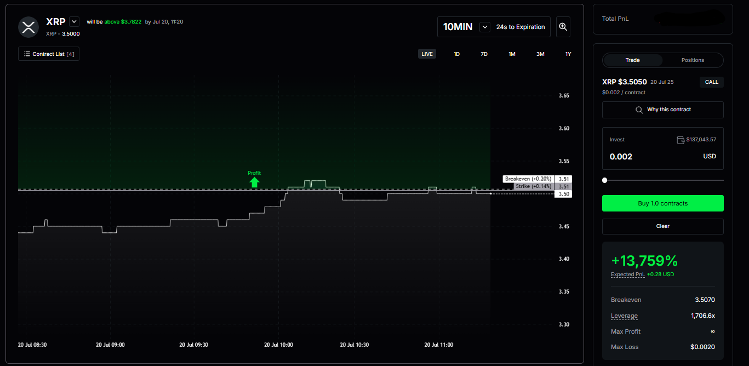Select the LIVE chart range
Image resolution: width=749 pixels, height=366 pixels.
[427, 54]
